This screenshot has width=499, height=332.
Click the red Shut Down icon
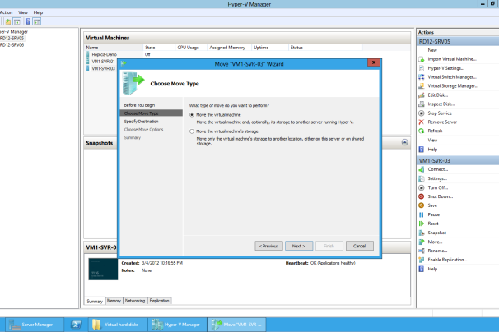[x=422, y=196]
